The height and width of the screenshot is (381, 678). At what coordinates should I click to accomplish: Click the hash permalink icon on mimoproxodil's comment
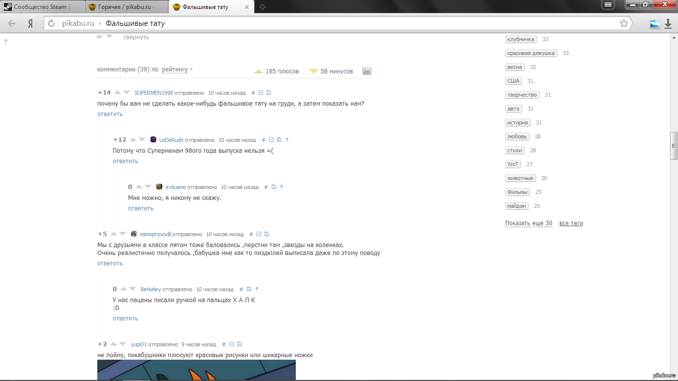[x=251, y=234]
